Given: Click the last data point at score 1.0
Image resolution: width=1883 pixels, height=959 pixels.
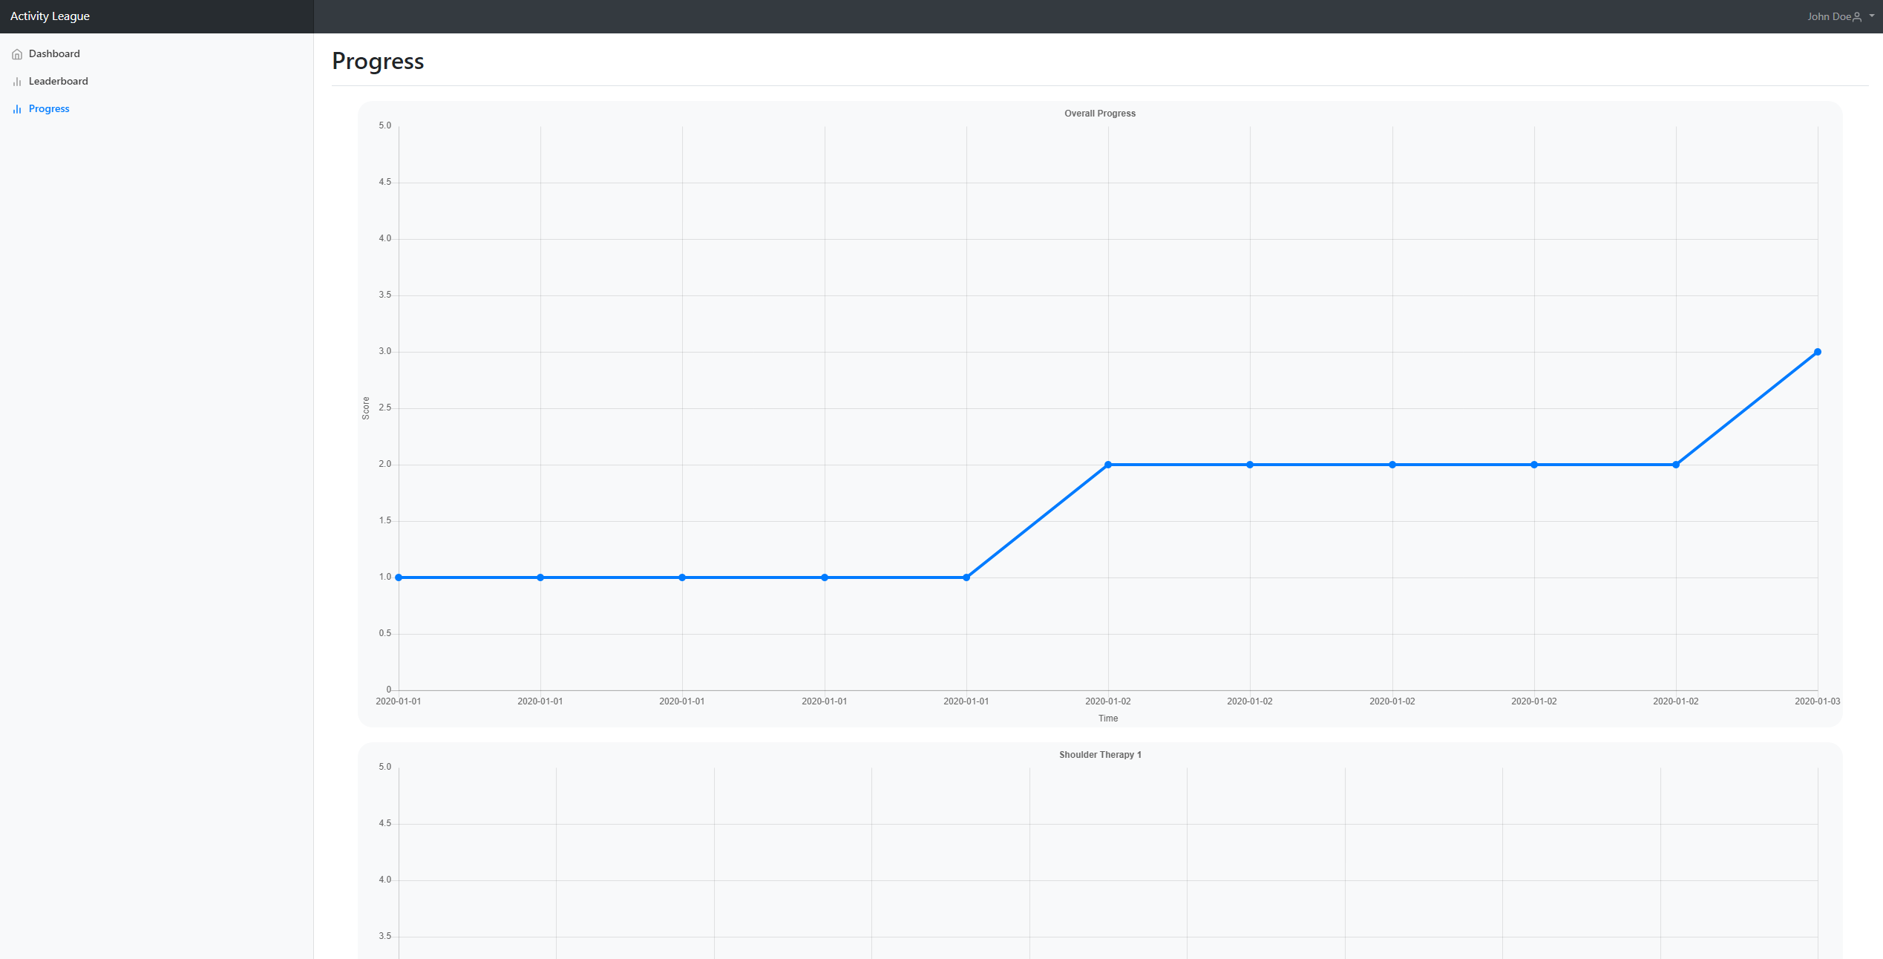Looking at the screenshot, I should (x=966, y=577).
